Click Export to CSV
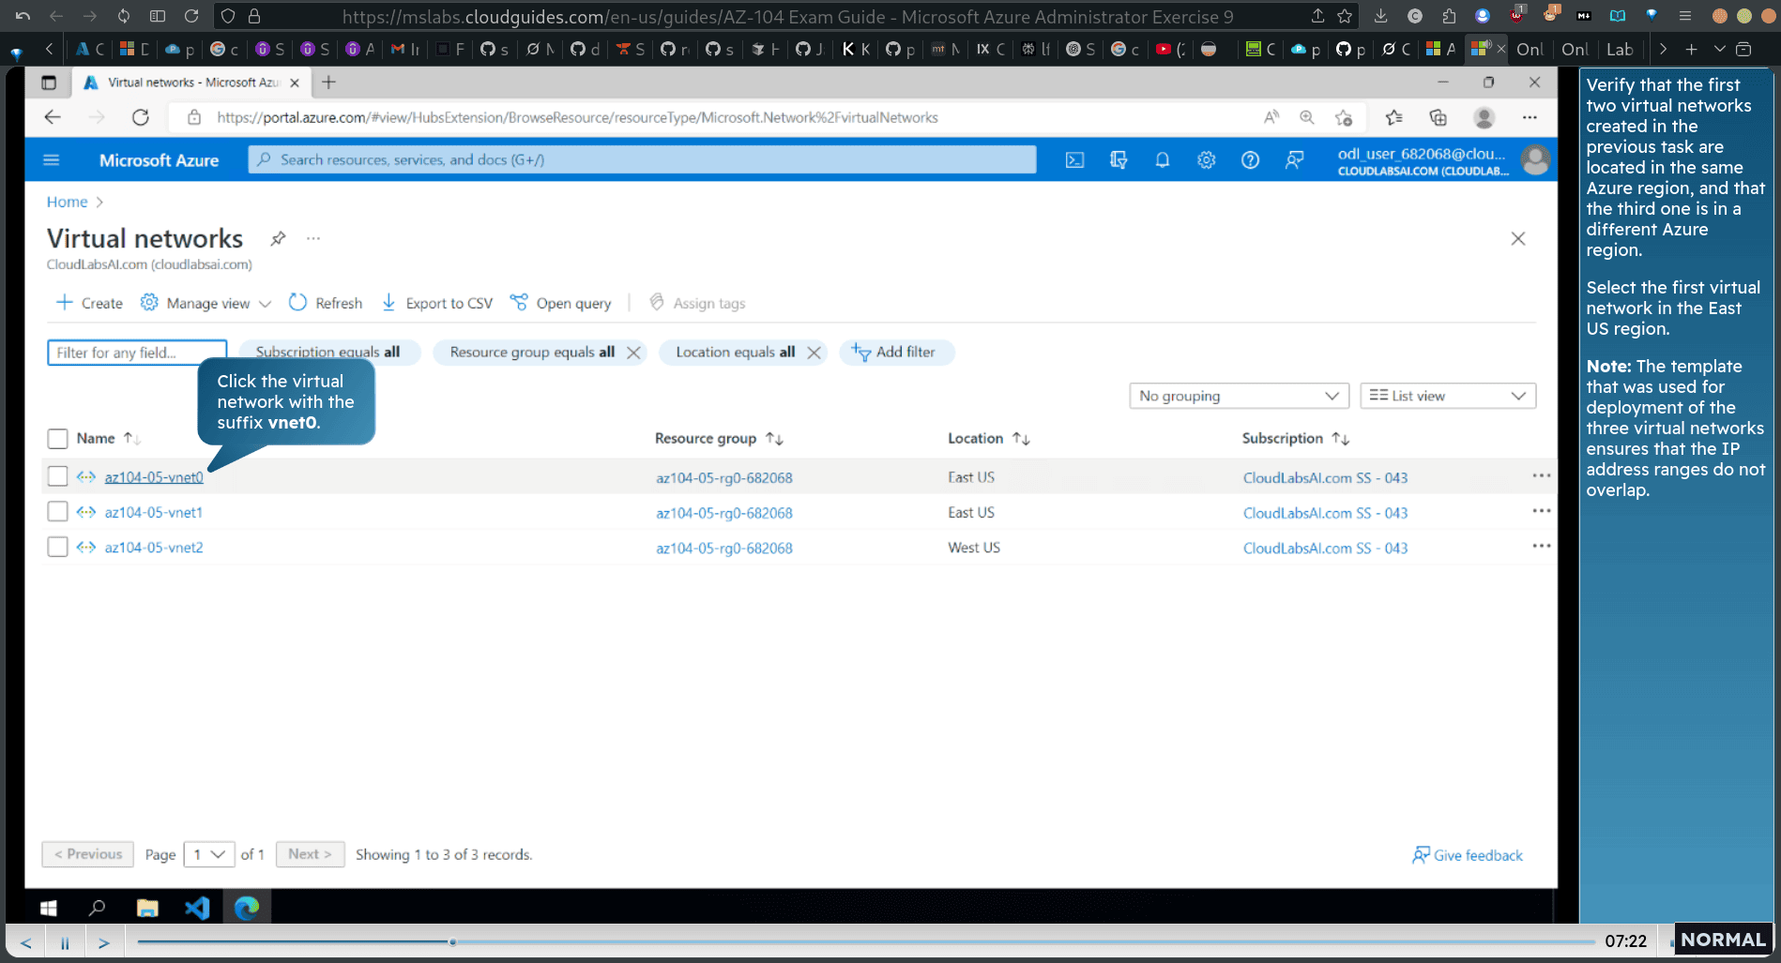Image resolution: width=1781 pixels, height=963 pixels. tap(436, 303)
